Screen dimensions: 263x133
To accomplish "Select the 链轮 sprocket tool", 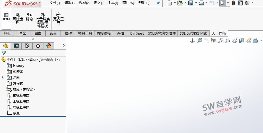I will click(29, 17).
